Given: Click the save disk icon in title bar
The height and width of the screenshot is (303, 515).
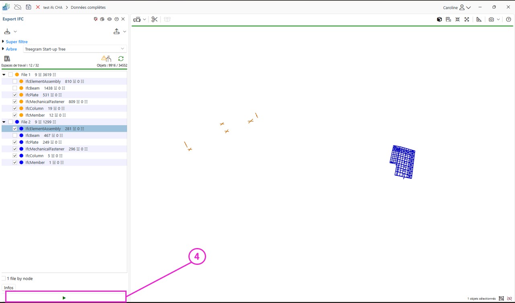Looking at the screenshot, I should coord(29,7).
